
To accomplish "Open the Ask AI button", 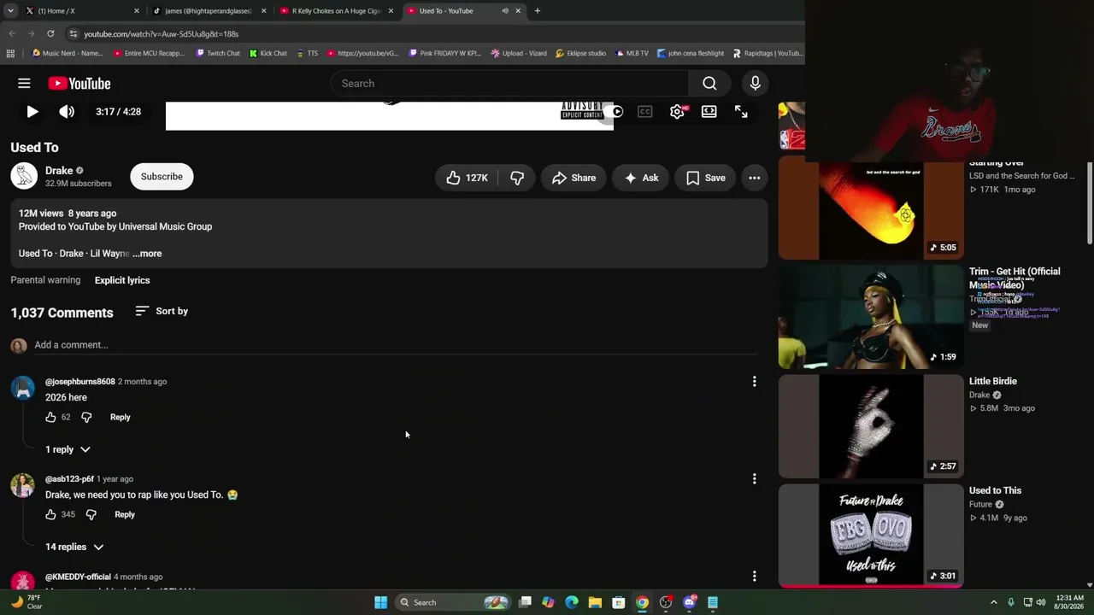I will click(641, 178).
